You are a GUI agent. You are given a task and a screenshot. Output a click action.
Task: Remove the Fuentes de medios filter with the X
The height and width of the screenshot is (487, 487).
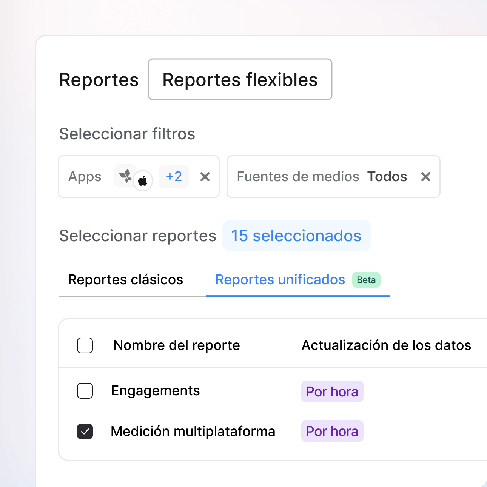click(426, 177)
